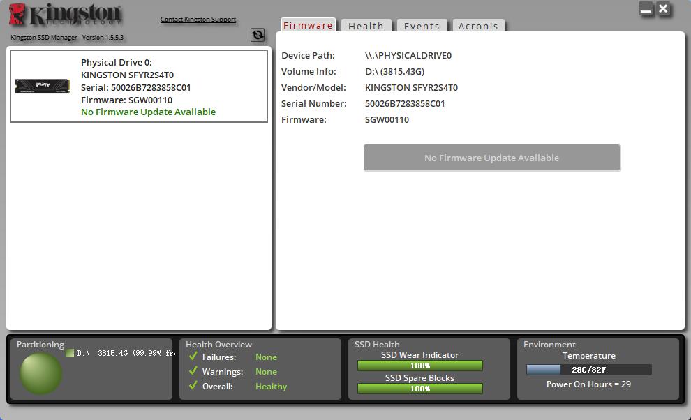691x420 pixels.
Task: Click the Warnings checkmark icon
Action: pyautogui.click(x=193, y=371)
